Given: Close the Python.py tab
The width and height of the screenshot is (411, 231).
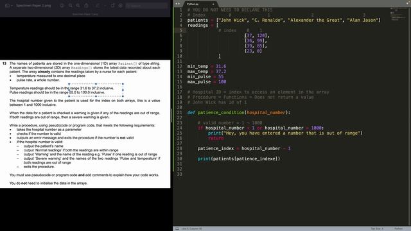Looking at the screenshot, I should click(213, 4).
